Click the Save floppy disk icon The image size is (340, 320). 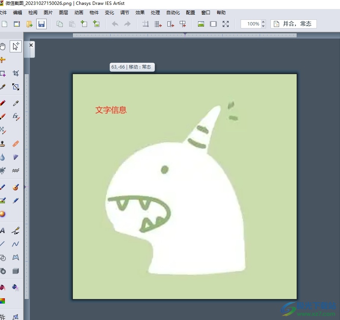tap(41, 24)
